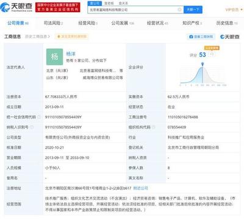Click the blue 天眼一下 search button
Screen dimensions: 244x220
click(193, 10)
